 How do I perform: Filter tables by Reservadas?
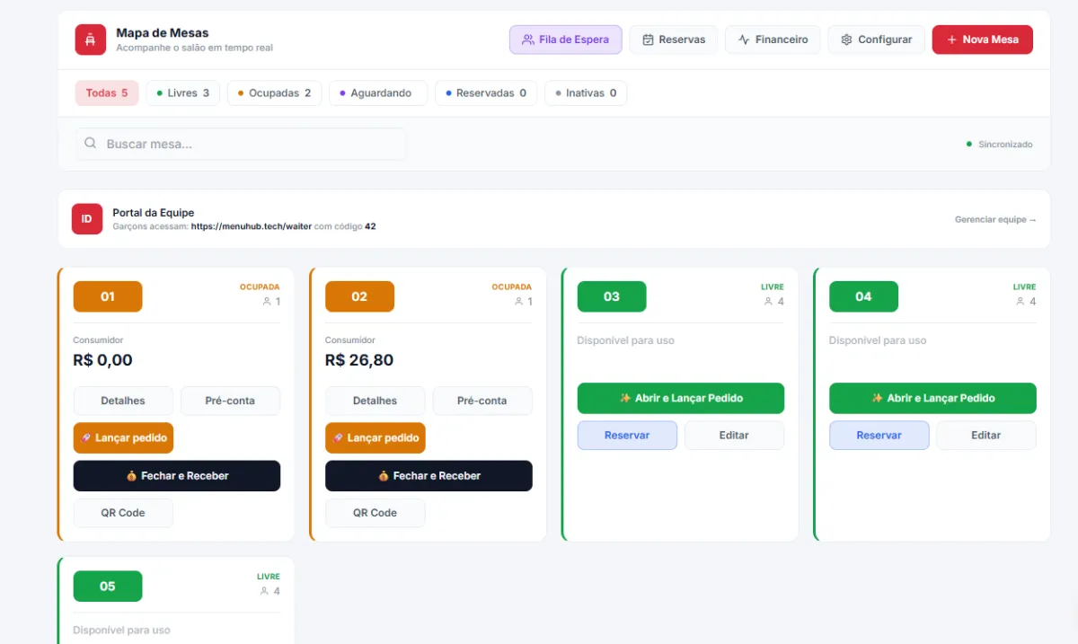(486, 93)
